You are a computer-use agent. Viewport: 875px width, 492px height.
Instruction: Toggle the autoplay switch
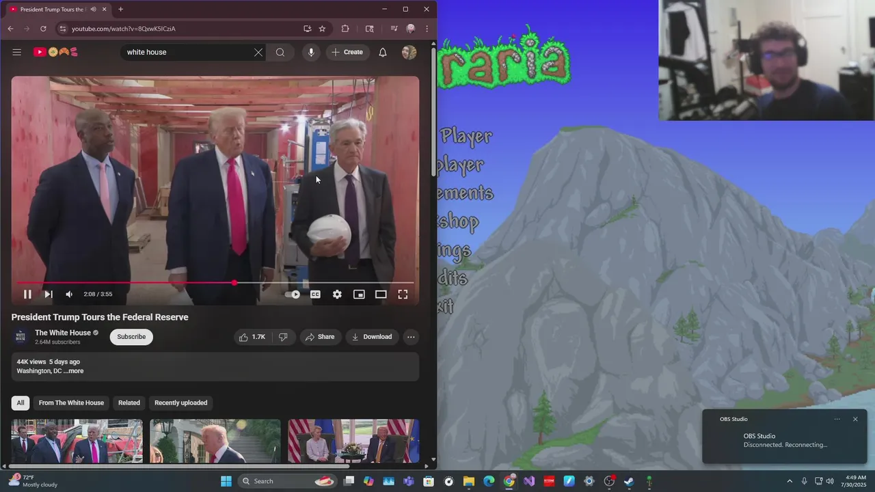tap(293, 295)
